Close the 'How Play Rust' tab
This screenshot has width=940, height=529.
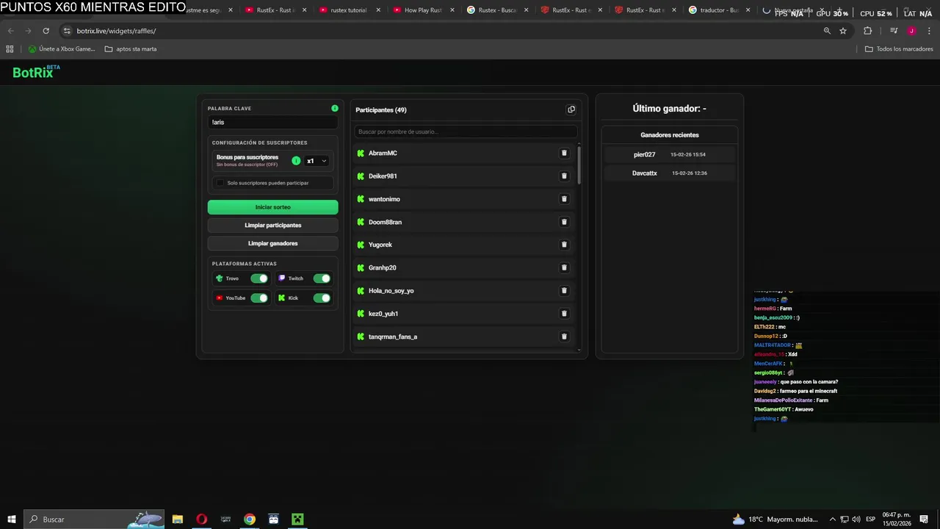click(x=452, y=10)
